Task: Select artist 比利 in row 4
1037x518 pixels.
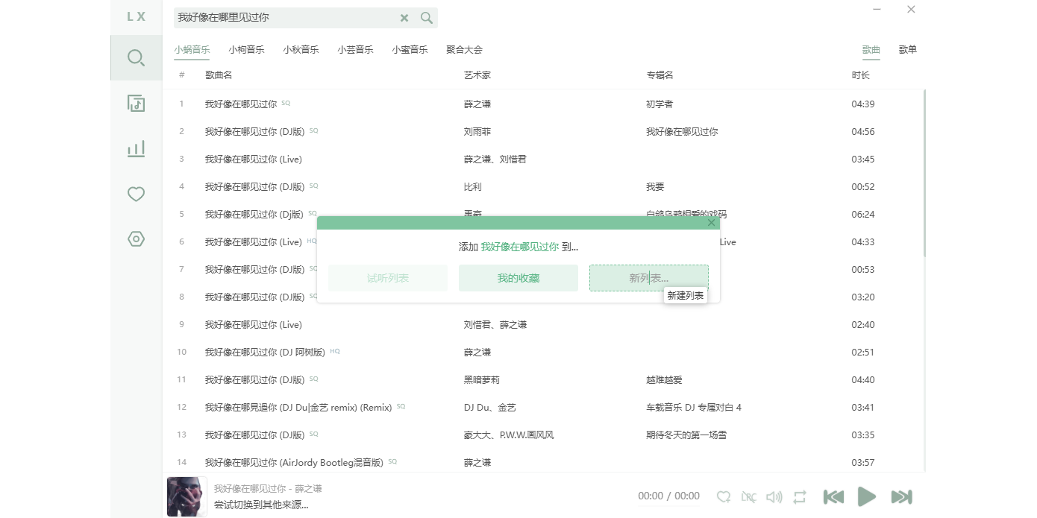Action: (473, 187)
